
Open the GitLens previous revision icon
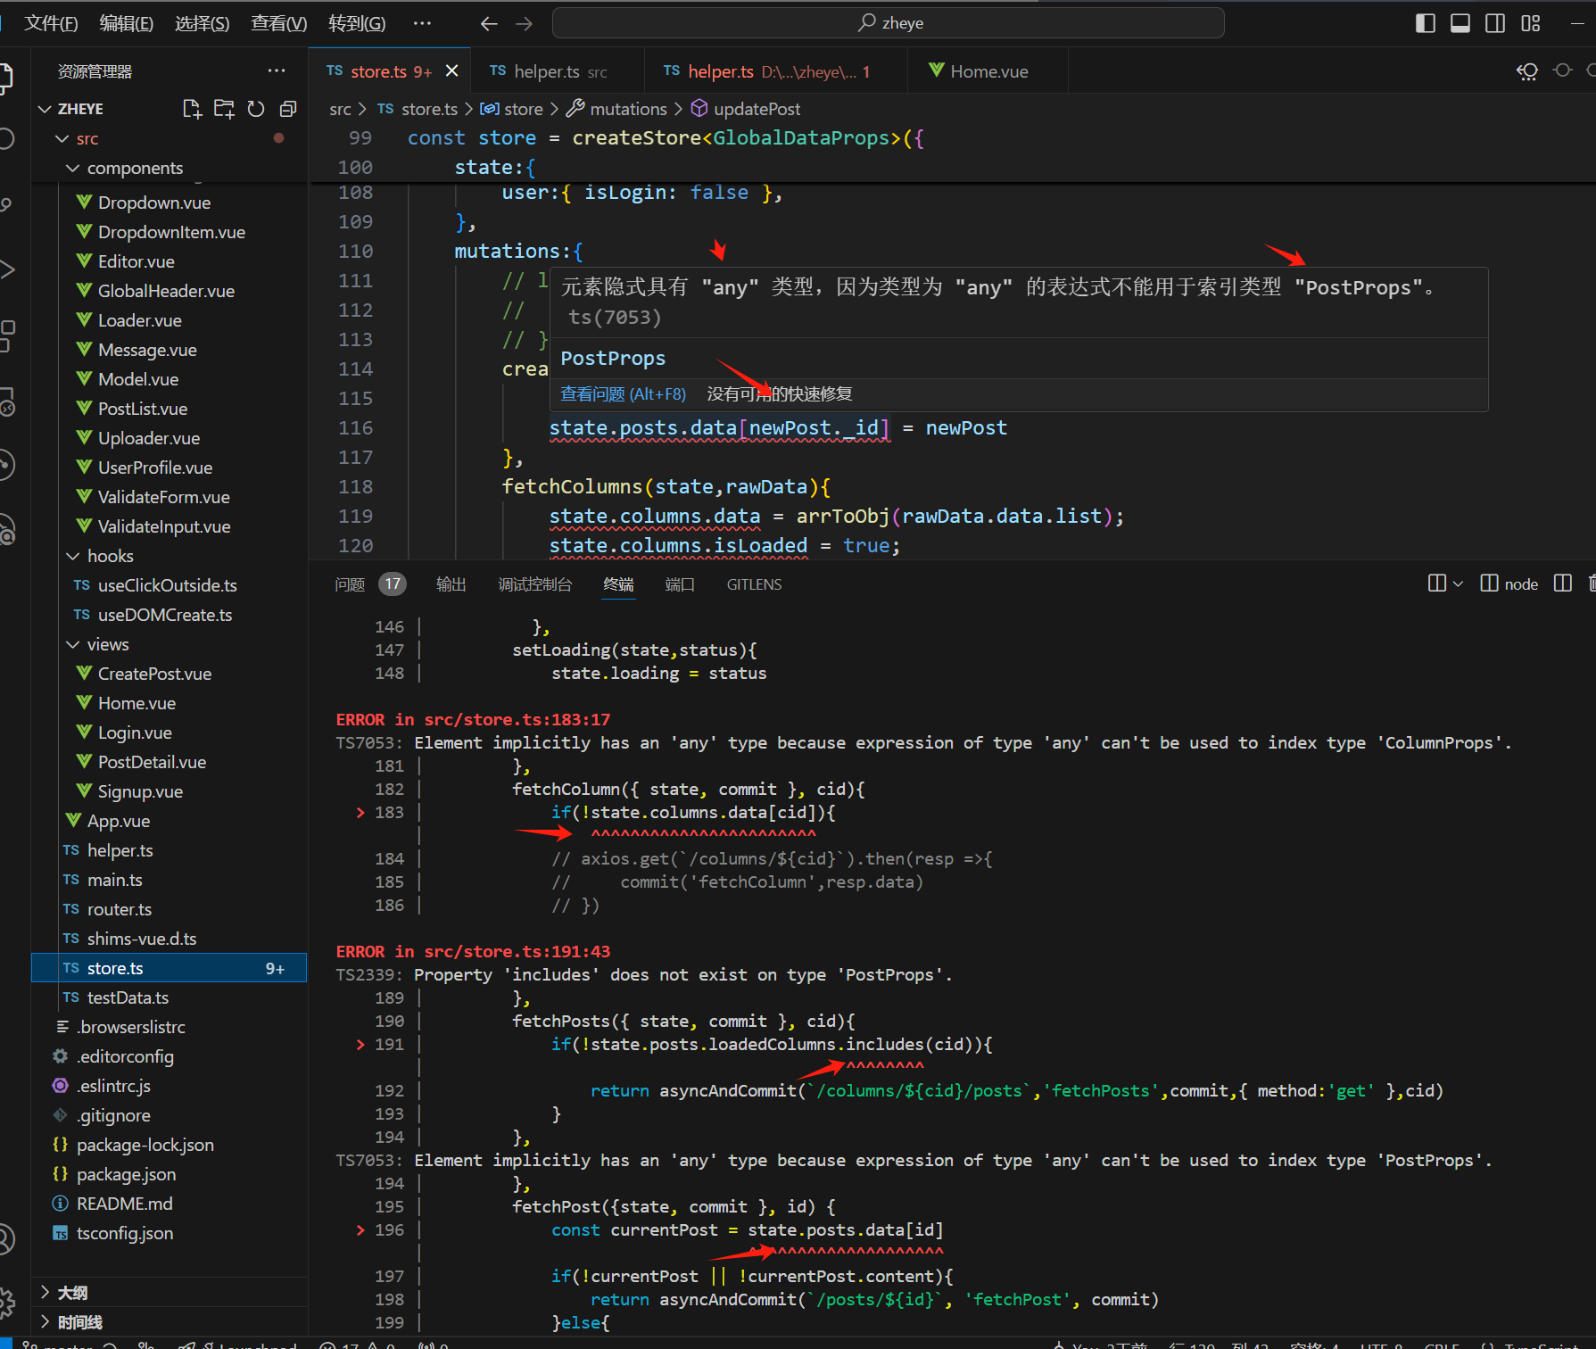click(1527, 71)
